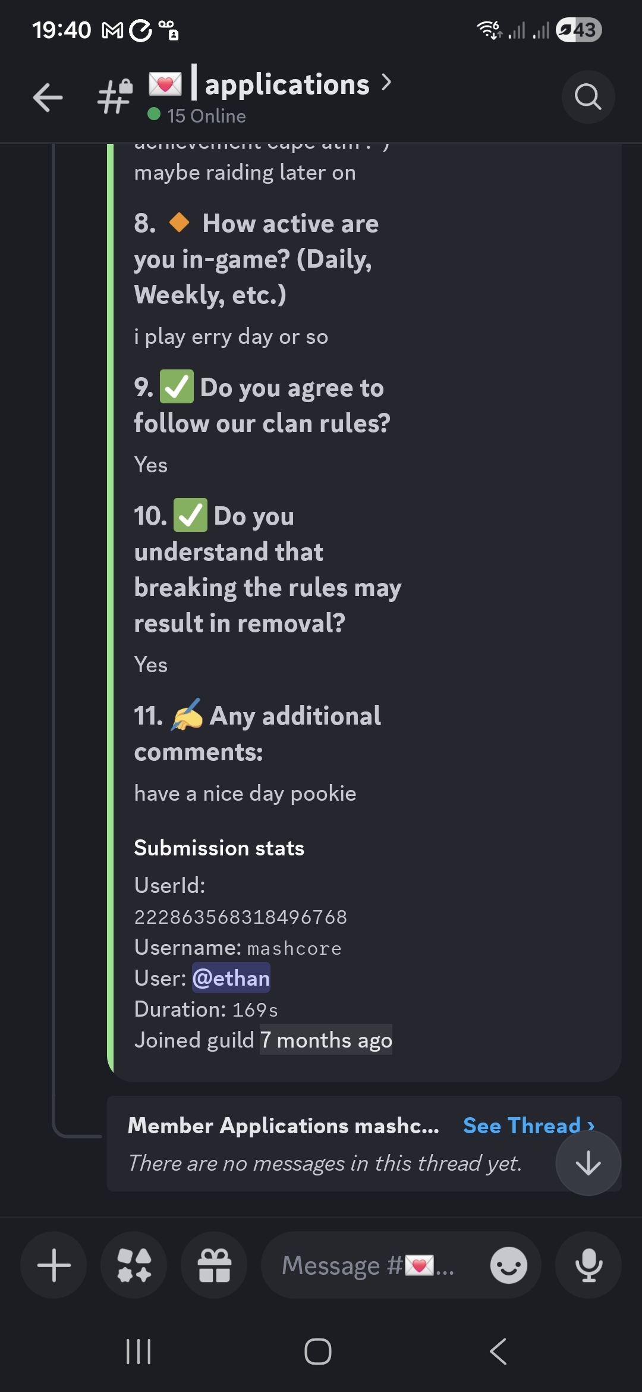The height and width of the screenshot is (1392, 642).
Task: Tap the back arrow in channel header
Action: click(48, 98)
